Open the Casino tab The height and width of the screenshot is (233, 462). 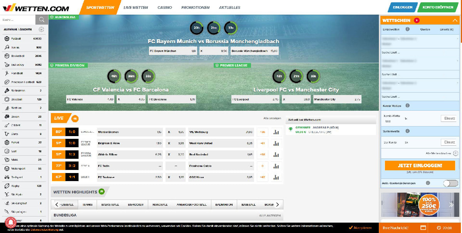[164, 7]
